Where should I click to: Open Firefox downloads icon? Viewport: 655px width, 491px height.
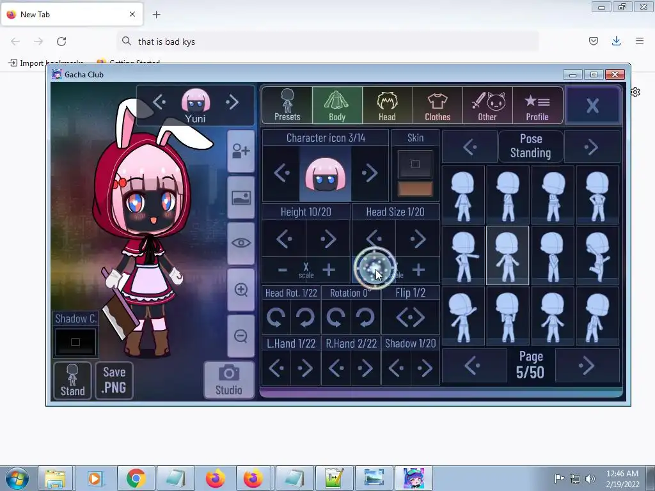point(616,41)
